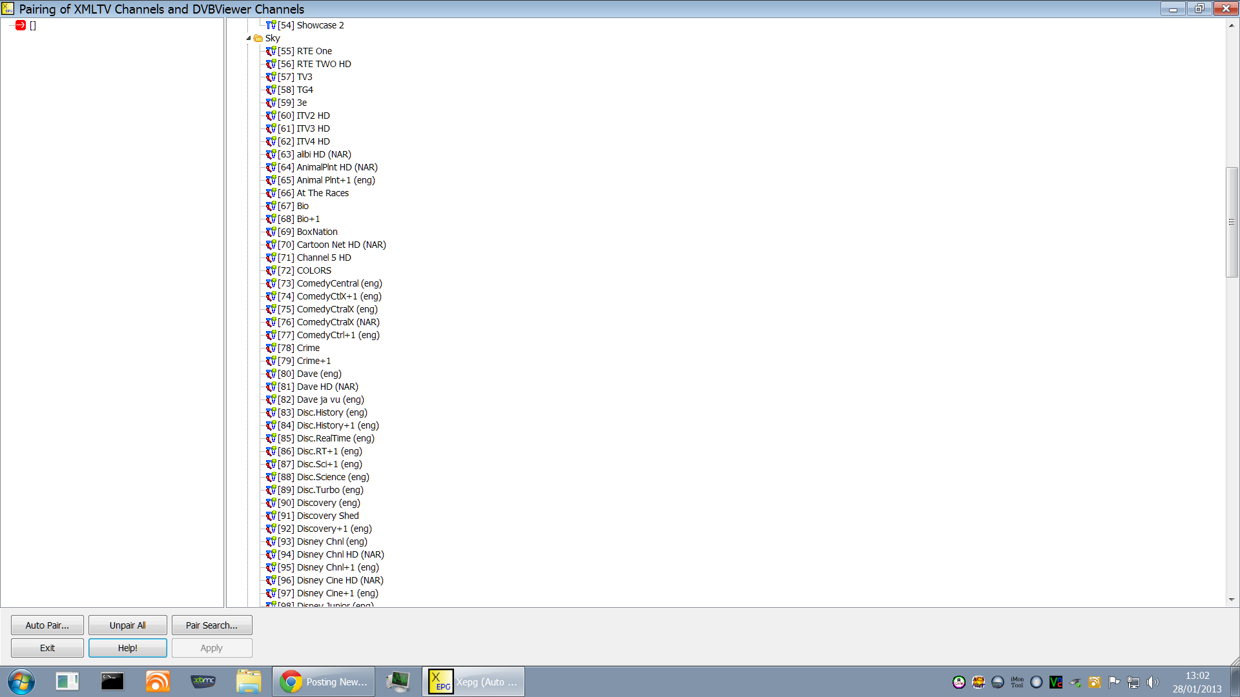Screen dimensions: 1240x697
Task: Select [74] ComedyCtlX+1 (eng) channel
Action: pos(329,296)
